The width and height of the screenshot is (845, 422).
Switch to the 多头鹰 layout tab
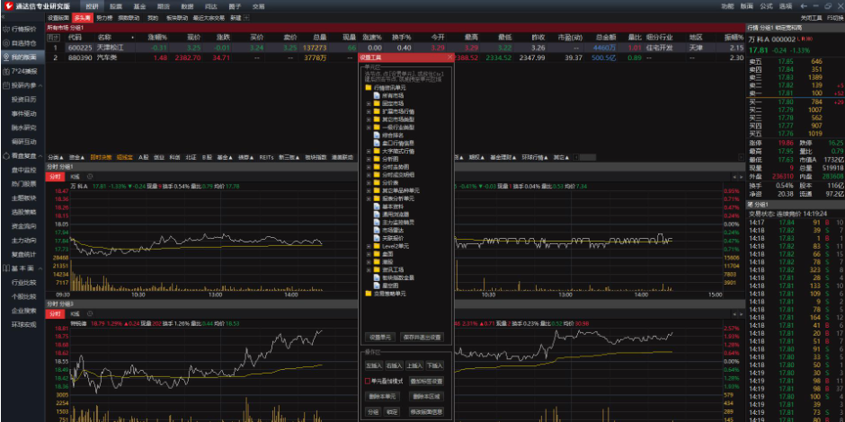click(82, 17)
